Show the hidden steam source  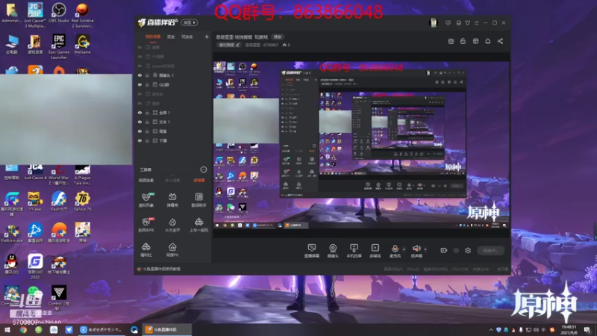[x=140, y=66]
